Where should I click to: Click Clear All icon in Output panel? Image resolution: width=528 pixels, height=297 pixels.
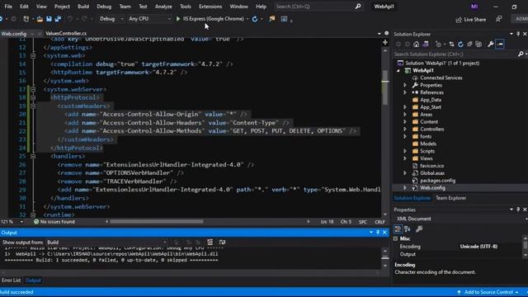pyautogui.click(x=210, y=242)
